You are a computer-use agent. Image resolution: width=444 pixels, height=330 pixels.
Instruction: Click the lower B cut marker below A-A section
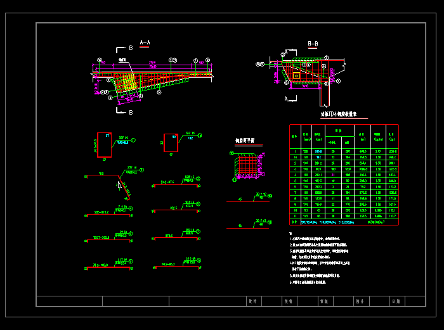click(130, 112)
